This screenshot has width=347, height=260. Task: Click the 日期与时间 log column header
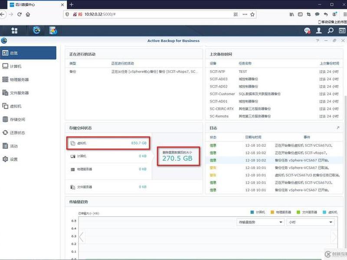(253, 137)
